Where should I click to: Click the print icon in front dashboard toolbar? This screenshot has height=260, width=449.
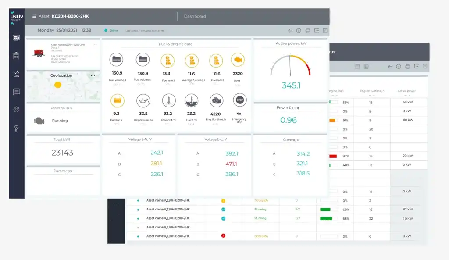click(308, 31)
